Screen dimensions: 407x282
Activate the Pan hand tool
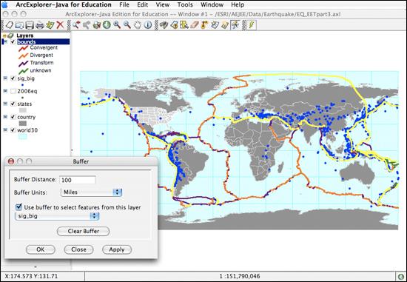[138, 25]
